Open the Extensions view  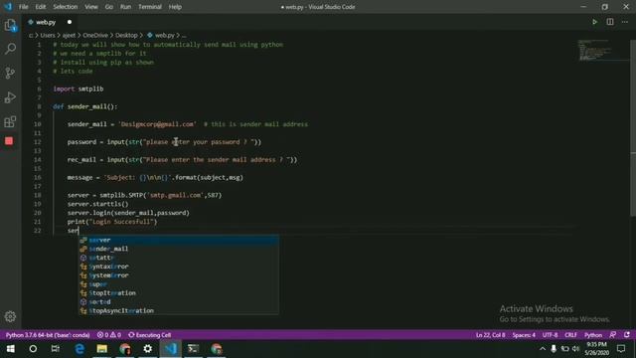10,121
